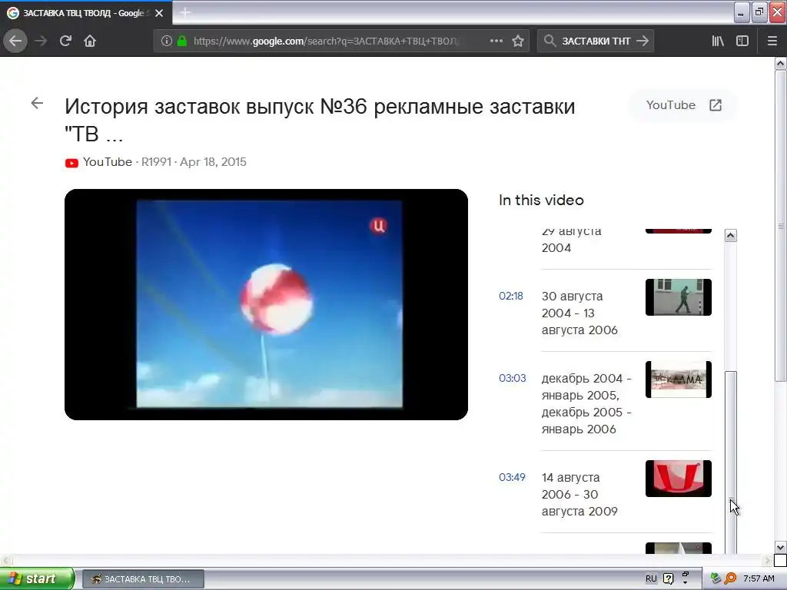Close the ЗАСТАВКА ТВЦ ТВОЛД tab

point(159,13)
